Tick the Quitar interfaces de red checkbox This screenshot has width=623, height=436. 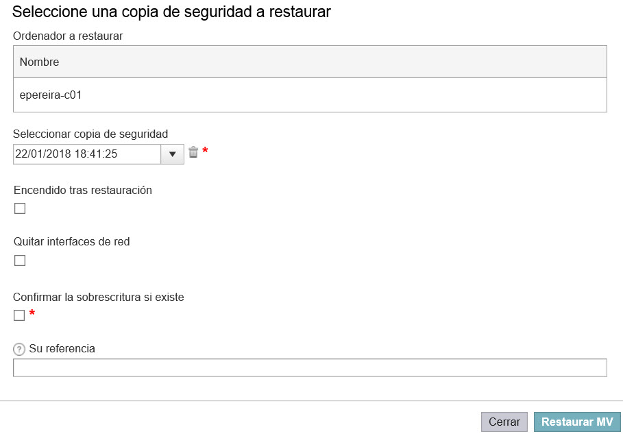pos(20,261)
